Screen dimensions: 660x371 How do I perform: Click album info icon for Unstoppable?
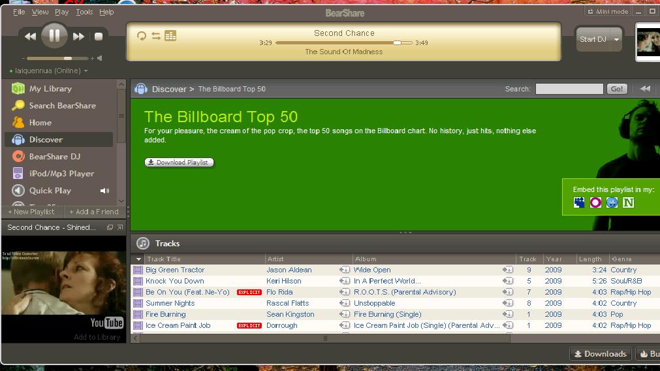[x=508, y=303]
